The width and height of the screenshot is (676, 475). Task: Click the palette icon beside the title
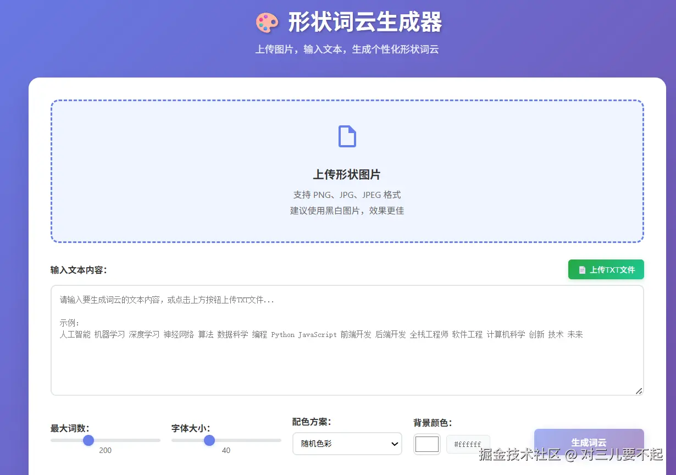coord(268,23)
